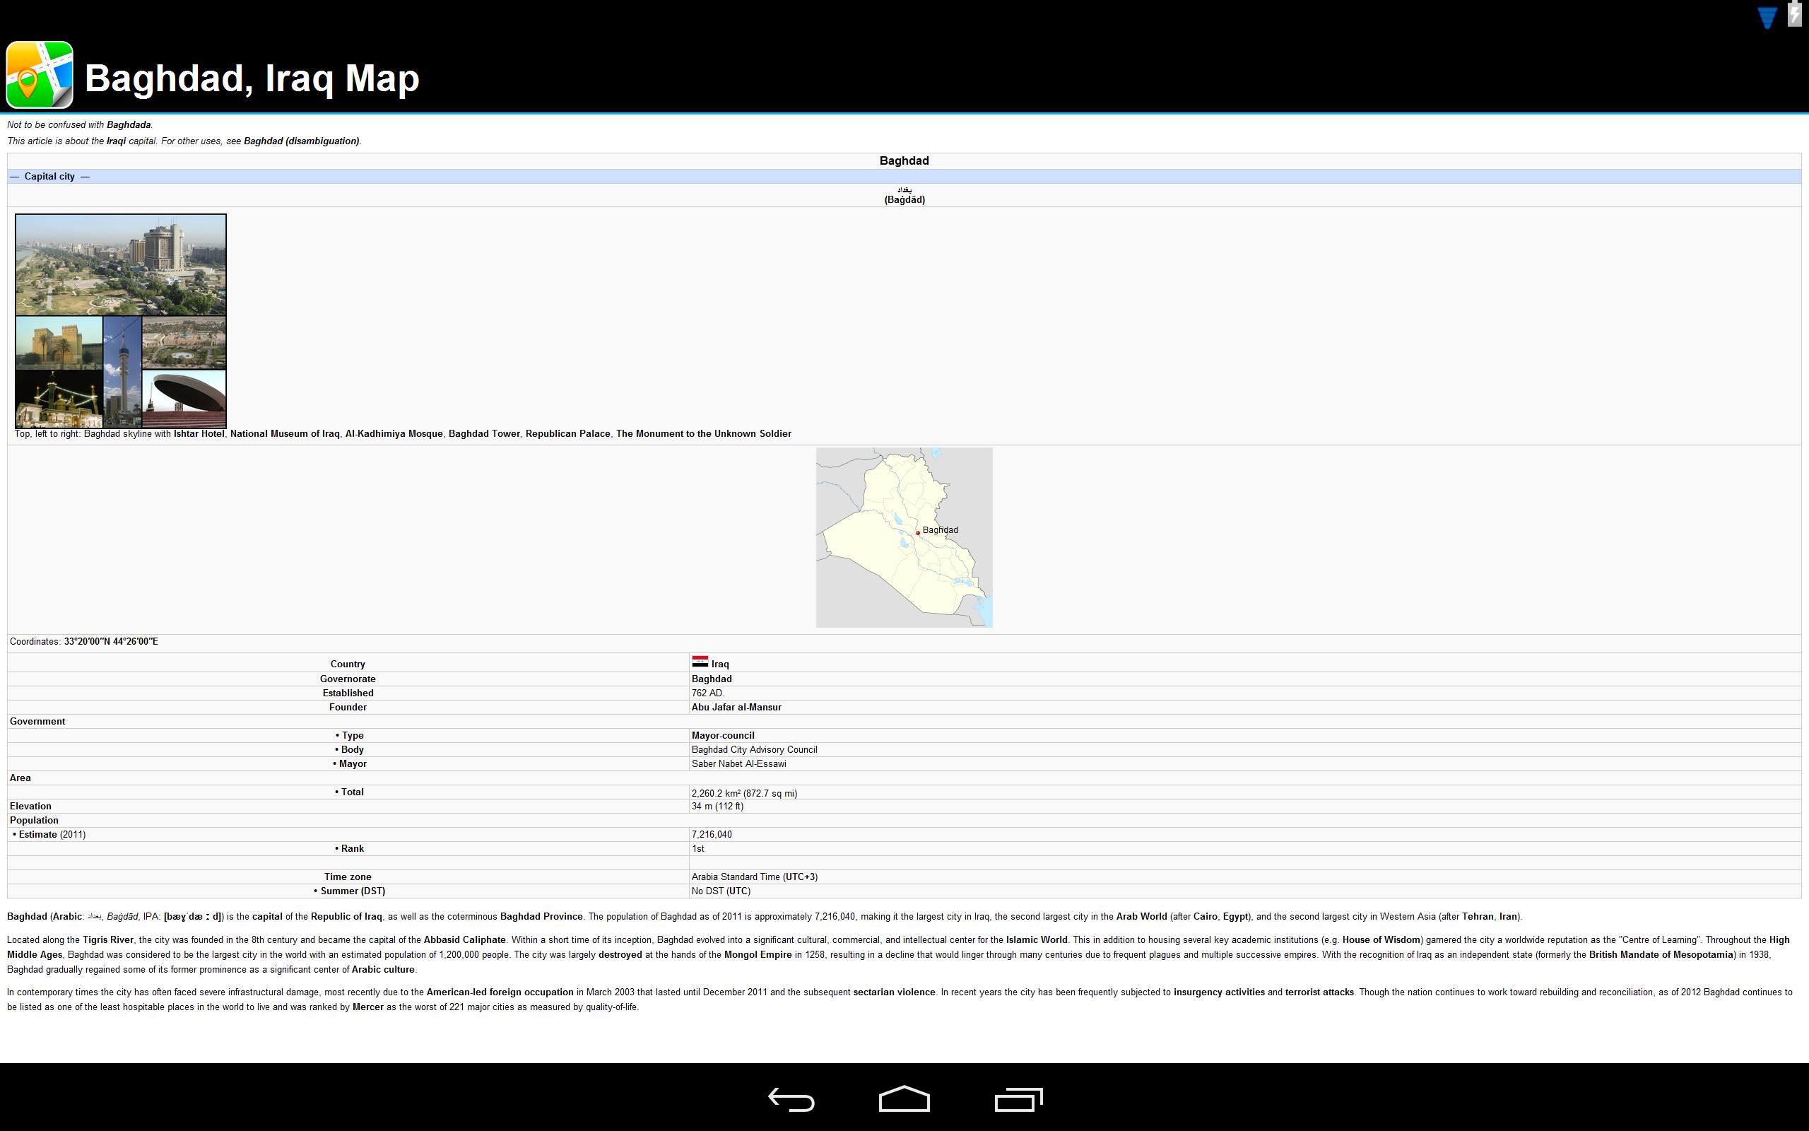The image size is (1809, 1131).
Task: Tap the Iraq flag icon in Country row
Action: point(700,663)
